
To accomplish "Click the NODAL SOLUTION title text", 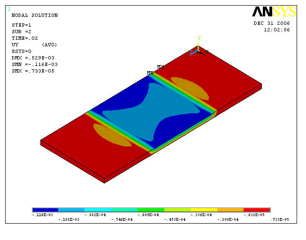I will point(34,15).
